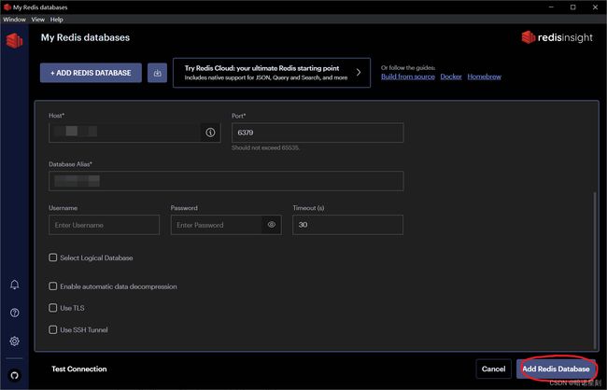
Task: Click the Host info icon
Action: (x=210, y=132)
